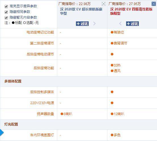The image size is (157, 141).
Task: Uncheck 高亮显示差异参数 checkbox
Action: [x=6, y=6]
